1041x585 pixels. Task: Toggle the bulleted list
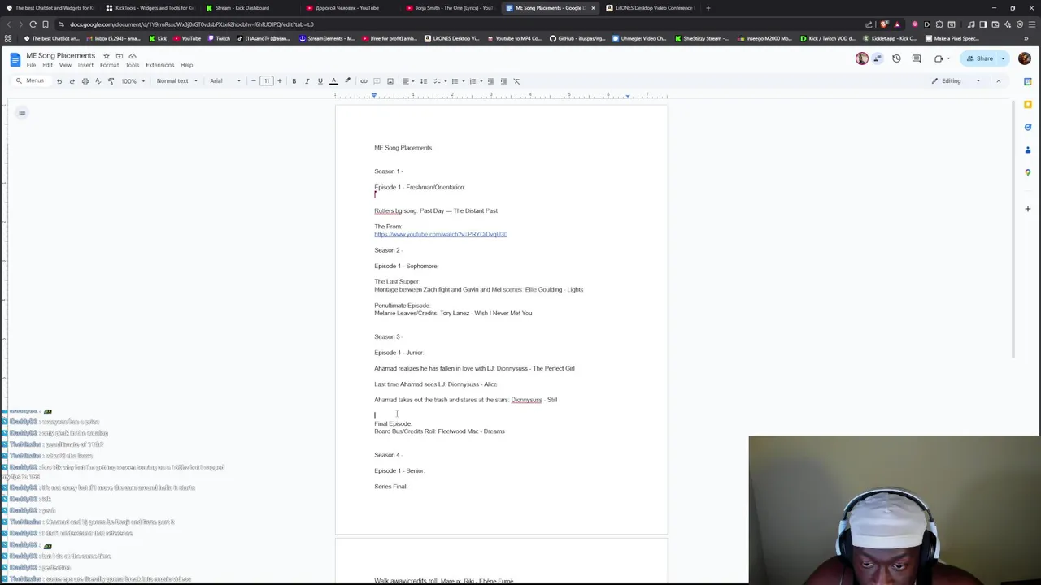click(x=456, y=81)
